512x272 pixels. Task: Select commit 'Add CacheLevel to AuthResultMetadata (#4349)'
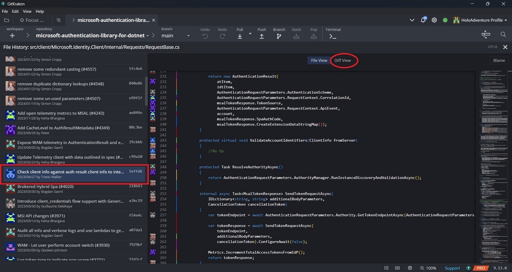(x=73, y=130)
